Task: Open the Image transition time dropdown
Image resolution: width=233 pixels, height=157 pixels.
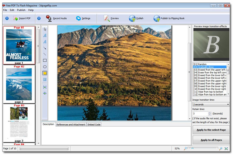Action: pyautogui.click(x=211, y=104)
